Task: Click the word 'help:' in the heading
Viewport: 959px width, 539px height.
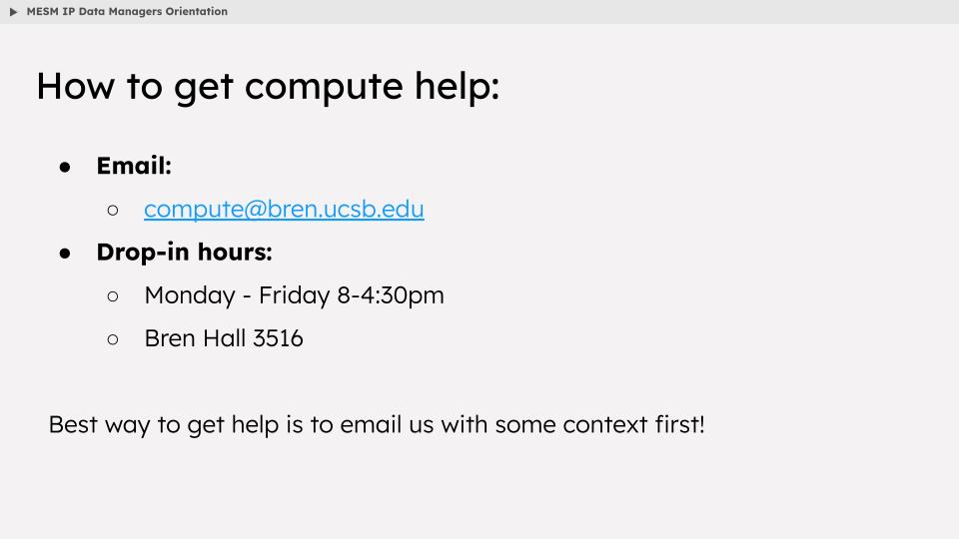Action: tap(457, 87)
